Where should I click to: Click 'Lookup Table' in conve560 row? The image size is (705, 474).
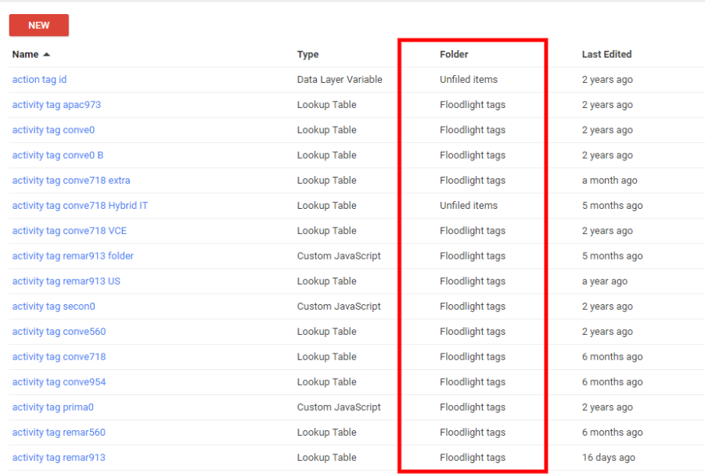(x=326, y=331)
